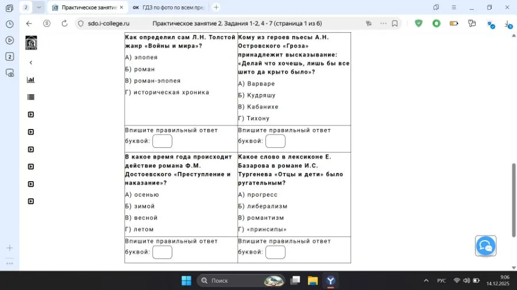Click answer option 'Г) летом'
Screen dimensions: 517x290
pos(139,229)
